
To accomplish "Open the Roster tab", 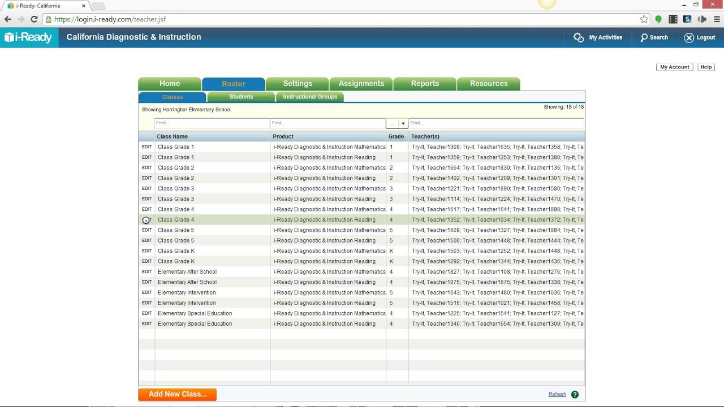I will (x=234, y=84).
